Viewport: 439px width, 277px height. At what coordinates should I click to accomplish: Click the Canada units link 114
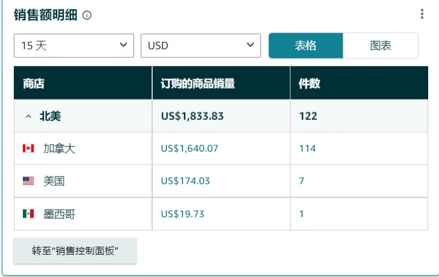pos(307,148)
